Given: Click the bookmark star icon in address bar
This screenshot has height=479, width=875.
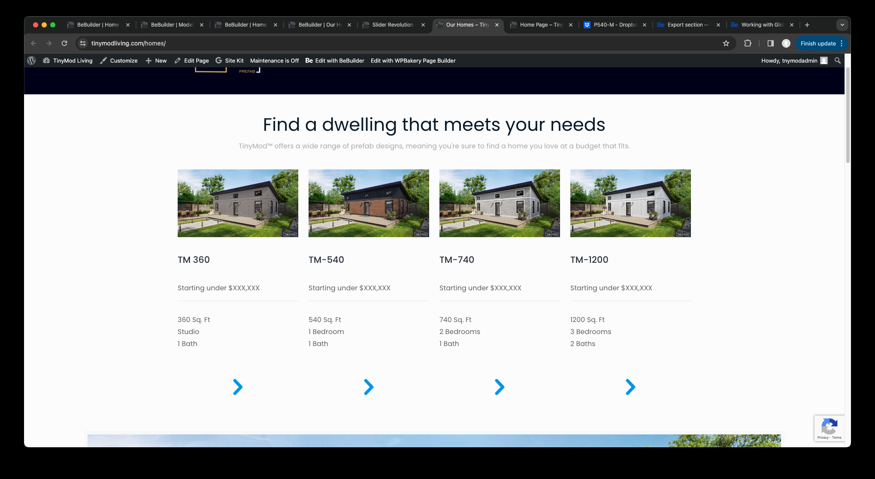Looking at the screenshot, I should [727, 43].
